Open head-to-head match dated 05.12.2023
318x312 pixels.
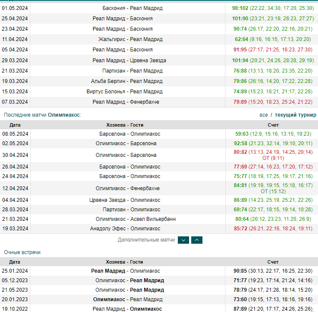[x=130, y=280]
